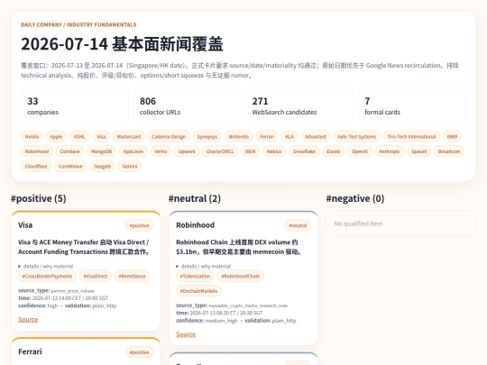Image resolution: width=487 pixels, height=365 pixels.
Task: Click the #positive badge on Visa card
Action: [139, 225]
